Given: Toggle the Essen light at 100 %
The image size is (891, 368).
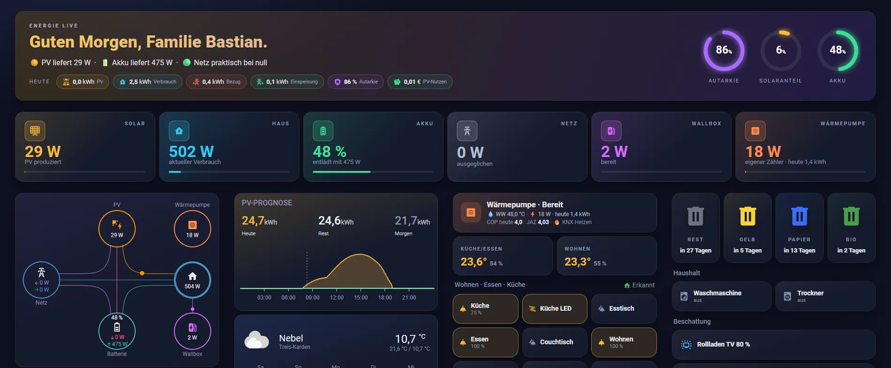Looking at the screenshot, I should point(485,342).
